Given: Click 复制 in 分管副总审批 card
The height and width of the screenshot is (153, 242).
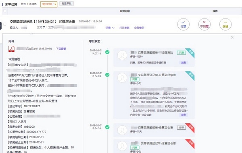Looking at the screenshot, I should (184, 115).
